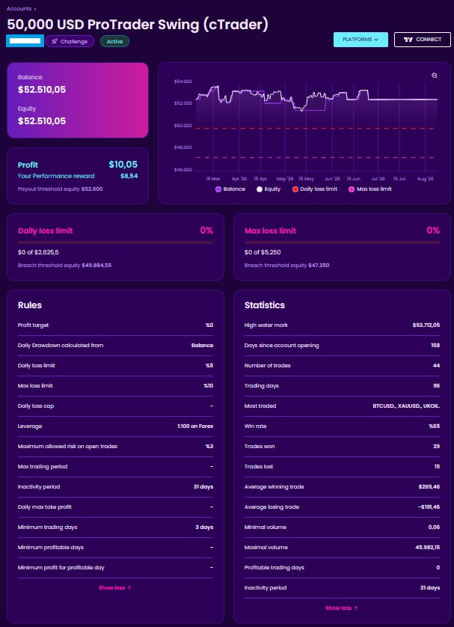
Task: Click the Daily loss limit progress bar
Action: coord(115,242)
